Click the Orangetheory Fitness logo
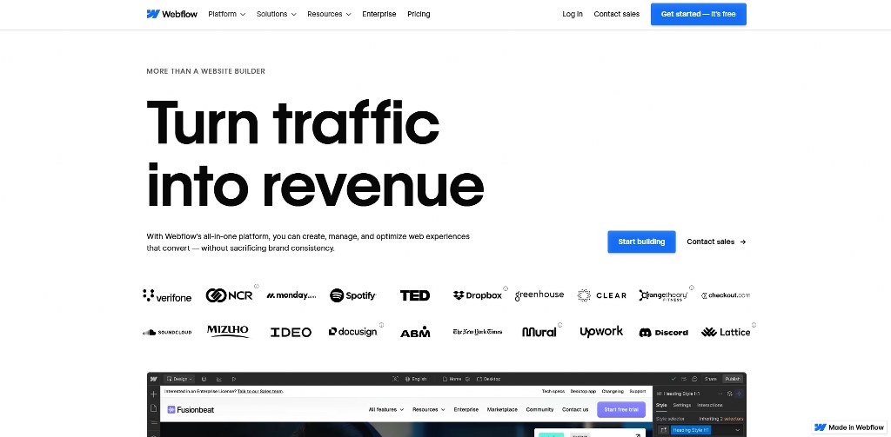Screen dimensions: 891x437 coord(663,295)
